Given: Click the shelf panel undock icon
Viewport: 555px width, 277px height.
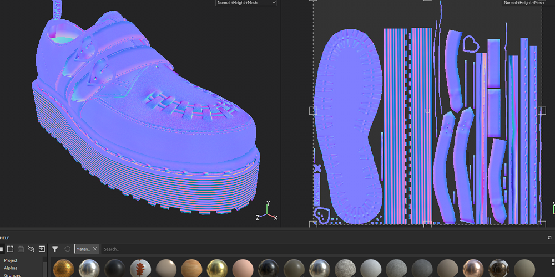Looking at the screenshot, I should click(549, 238).
